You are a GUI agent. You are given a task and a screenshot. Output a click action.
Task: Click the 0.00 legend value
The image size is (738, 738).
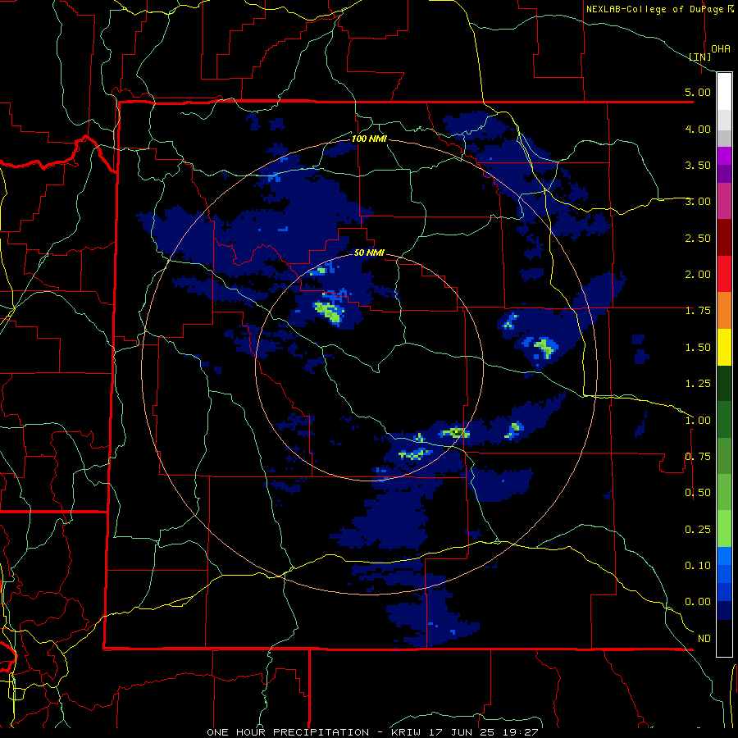[x=698, y=602]
